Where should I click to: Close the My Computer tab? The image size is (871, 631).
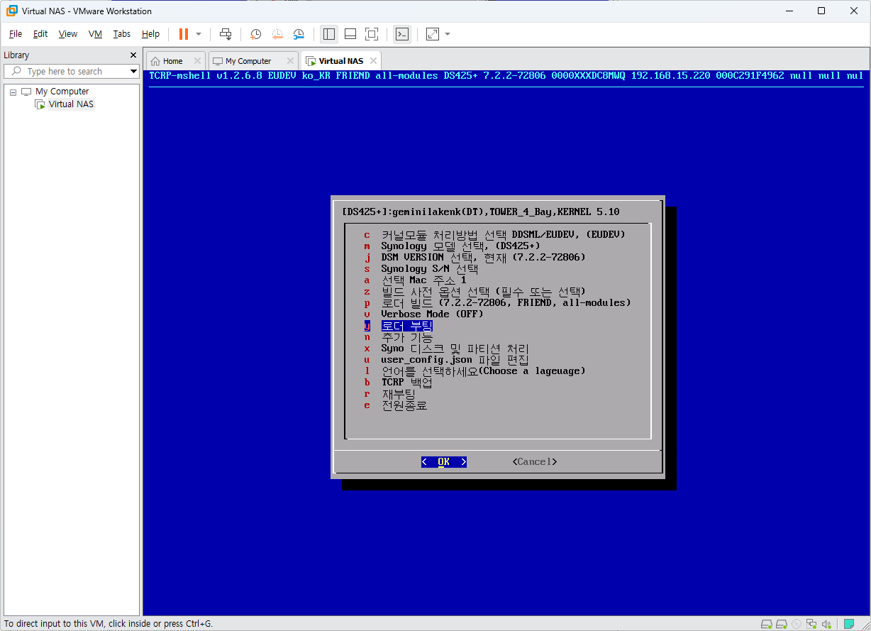290,61
